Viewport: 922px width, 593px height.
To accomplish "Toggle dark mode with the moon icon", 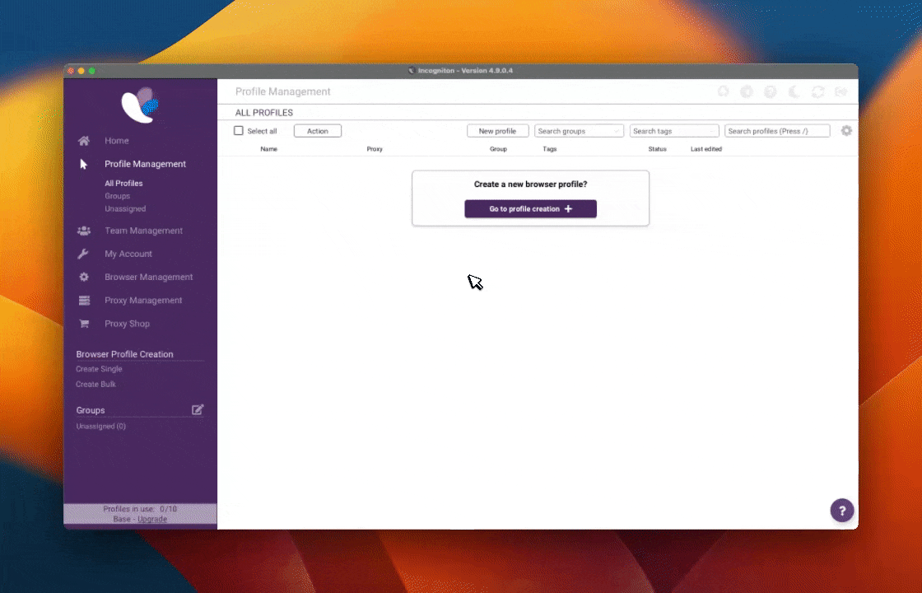I will pos(794,92).
